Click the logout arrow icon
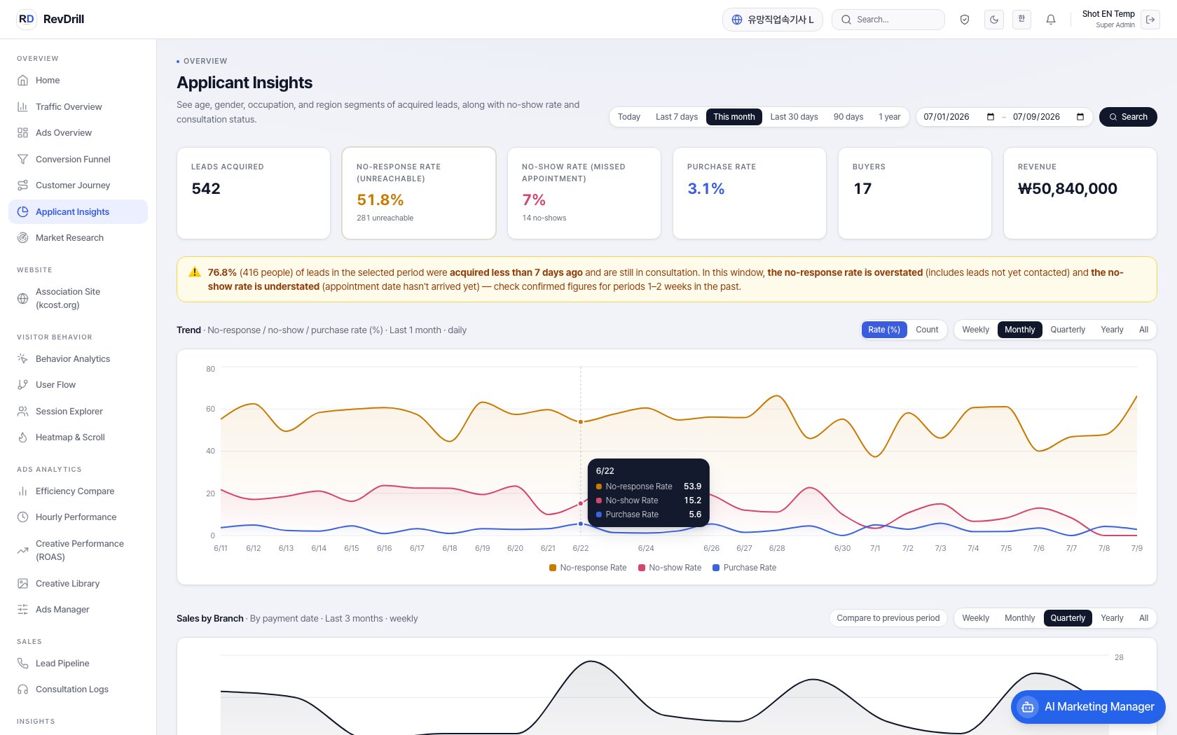Image resolution: width=1177 pixels, height=735 pixels. pos(1150,20)
